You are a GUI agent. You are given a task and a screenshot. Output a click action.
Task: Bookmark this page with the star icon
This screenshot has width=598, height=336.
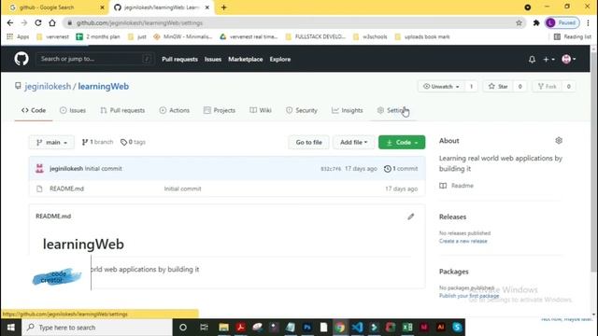click(x=519, y=22)
